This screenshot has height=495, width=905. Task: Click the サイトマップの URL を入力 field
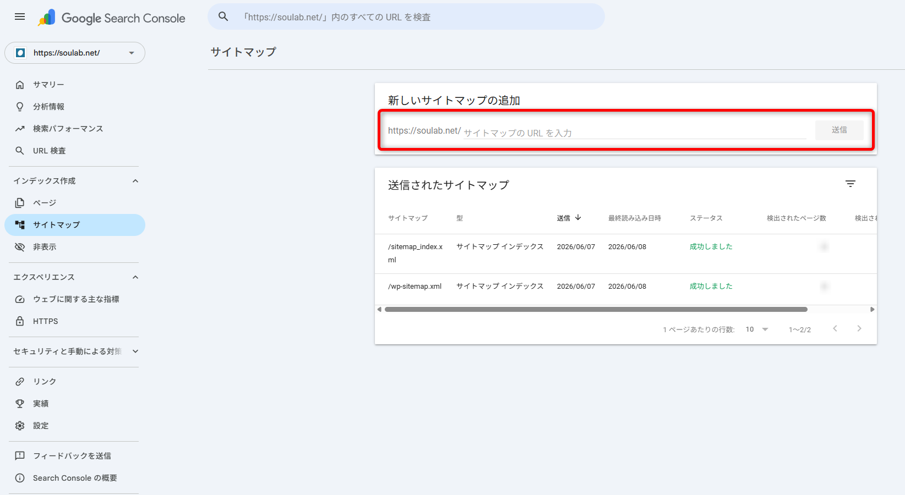pyautogui.click(x=635, y=133)
